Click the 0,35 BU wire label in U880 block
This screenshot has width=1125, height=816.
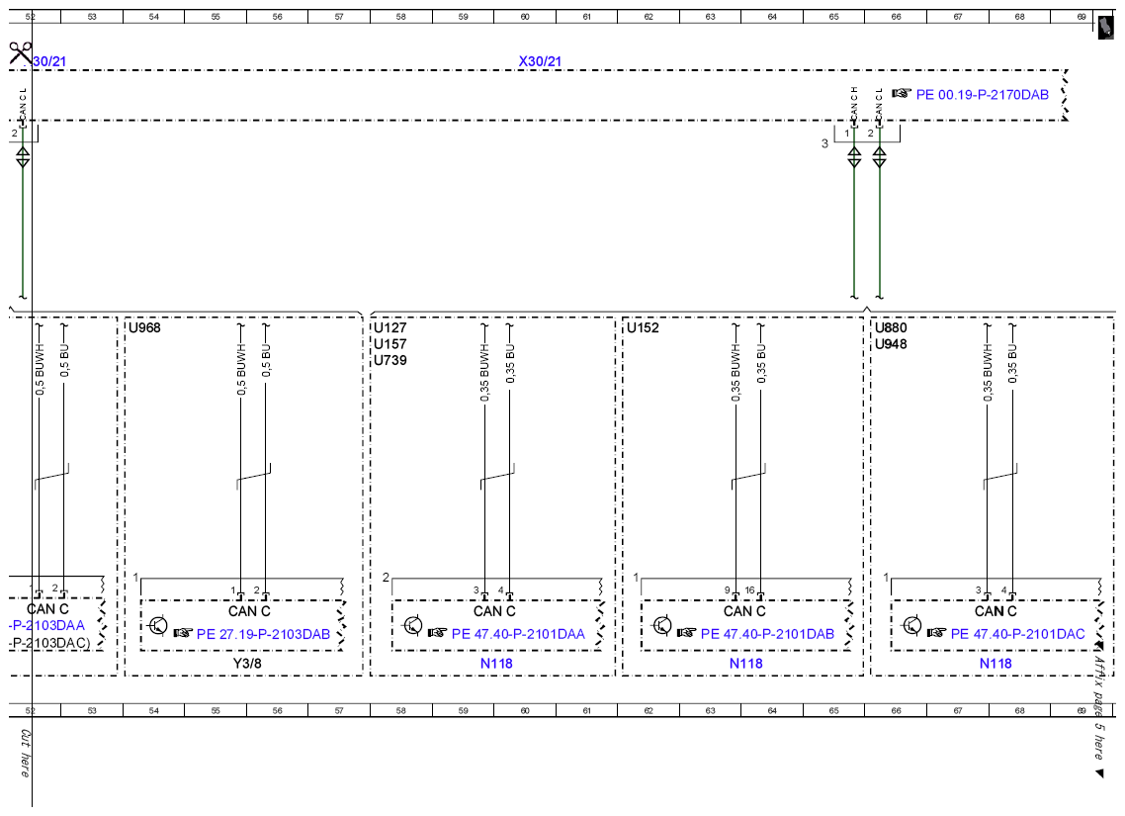point(1012,363)
